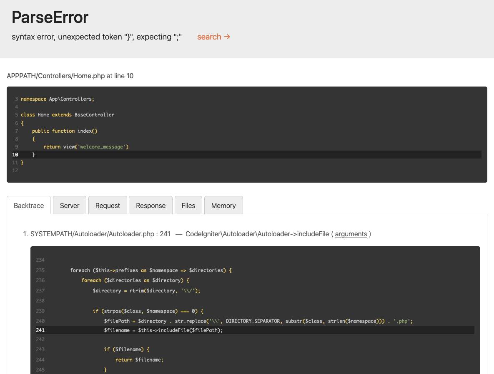Click line number 10 gutter in Home.php snippet
The height and width of the screenshot is (374, 494).
click(x=15, y=154)
